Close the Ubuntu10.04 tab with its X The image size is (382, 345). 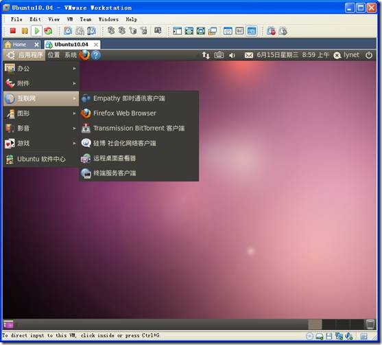point(96,45)
